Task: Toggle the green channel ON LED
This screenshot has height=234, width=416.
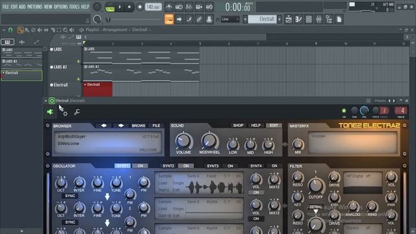Action: pyautogui.click(x=344, y=110)
